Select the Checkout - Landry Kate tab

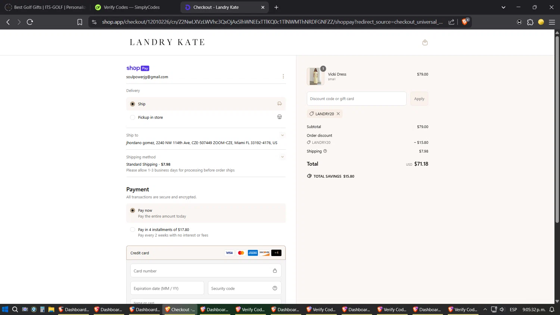click(224, 7)
